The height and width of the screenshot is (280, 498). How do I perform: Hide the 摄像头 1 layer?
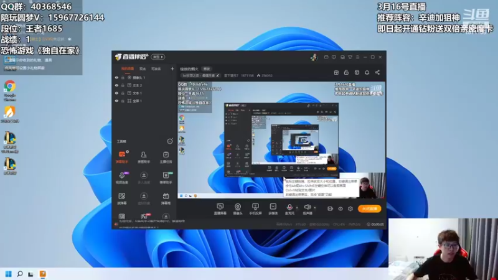coord(116,77)
